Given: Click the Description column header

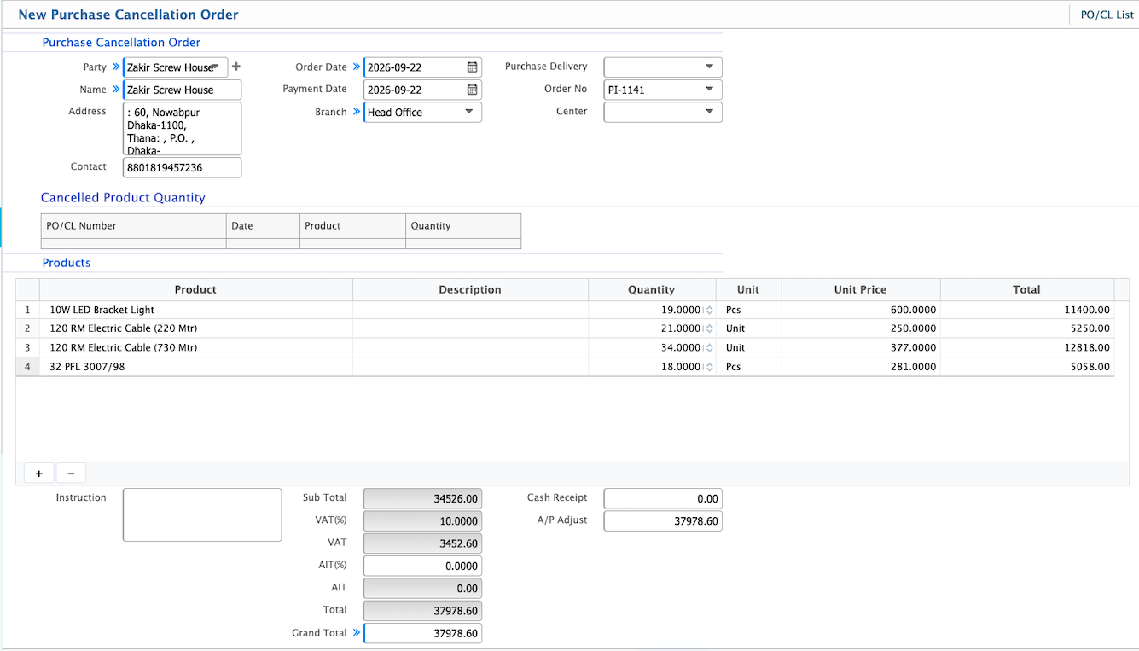Looking at the screenshot, I should tap(470, 290).
